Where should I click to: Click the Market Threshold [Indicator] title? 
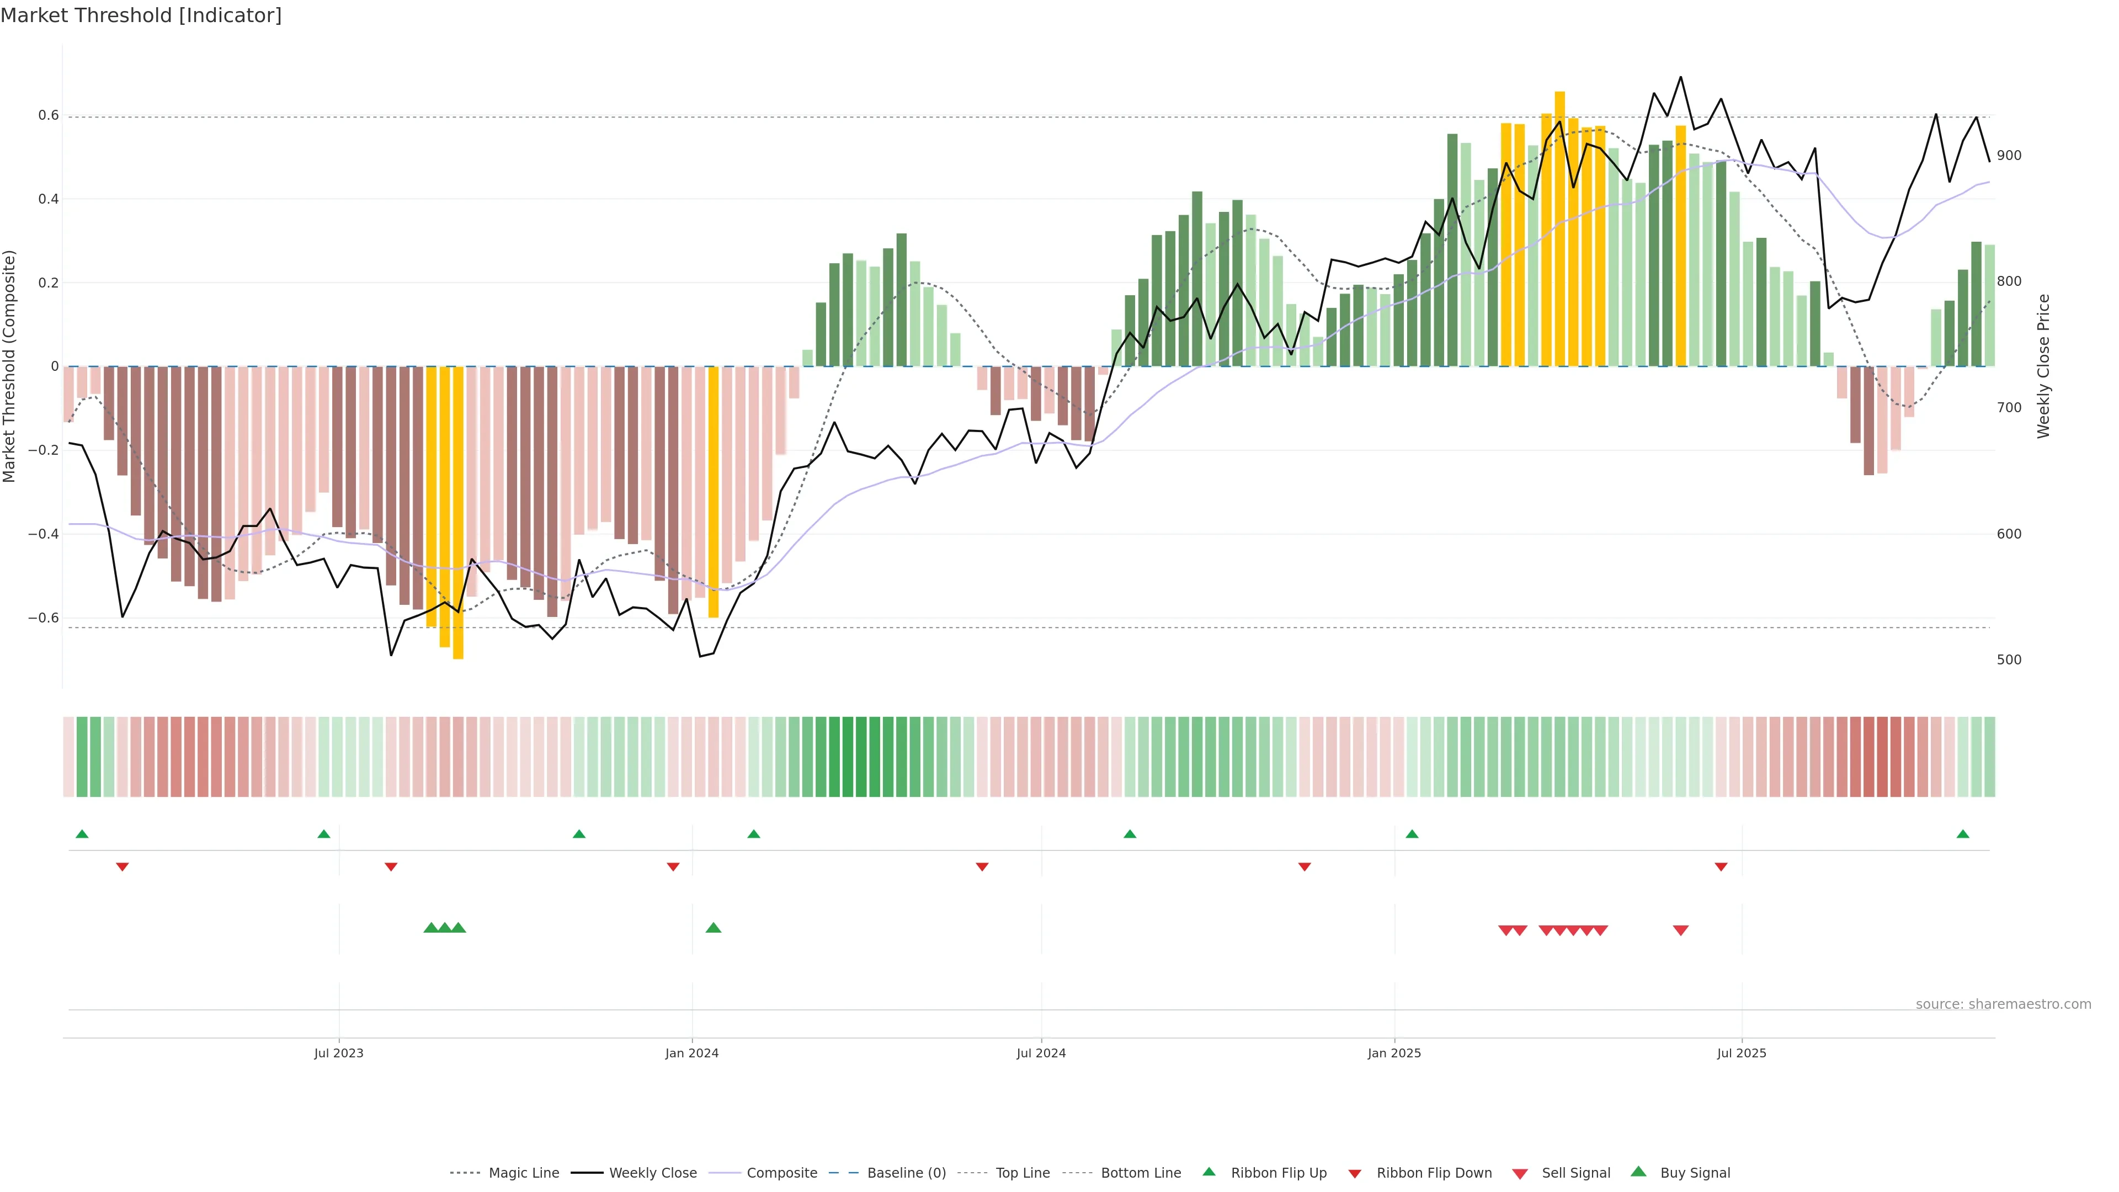click(x=141, y=15)
